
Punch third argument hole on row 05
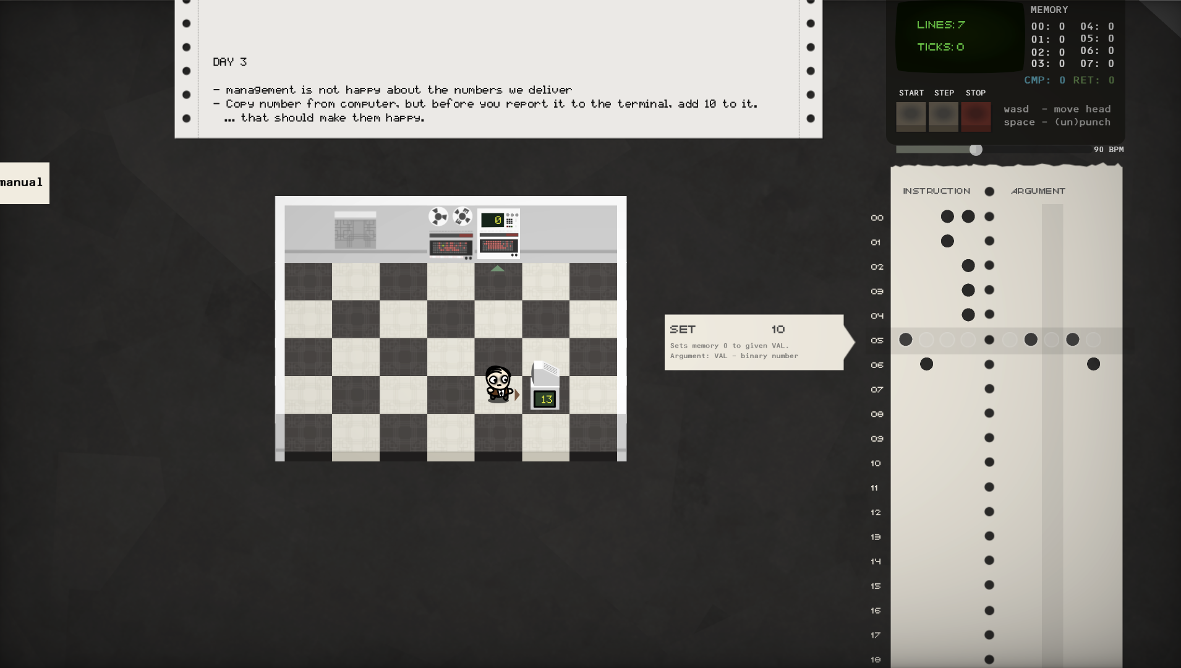pos(1052,340)
